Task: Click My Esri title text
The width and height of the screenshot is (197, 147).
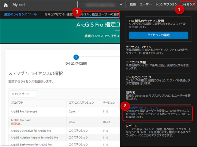Action: pos(19,5)
